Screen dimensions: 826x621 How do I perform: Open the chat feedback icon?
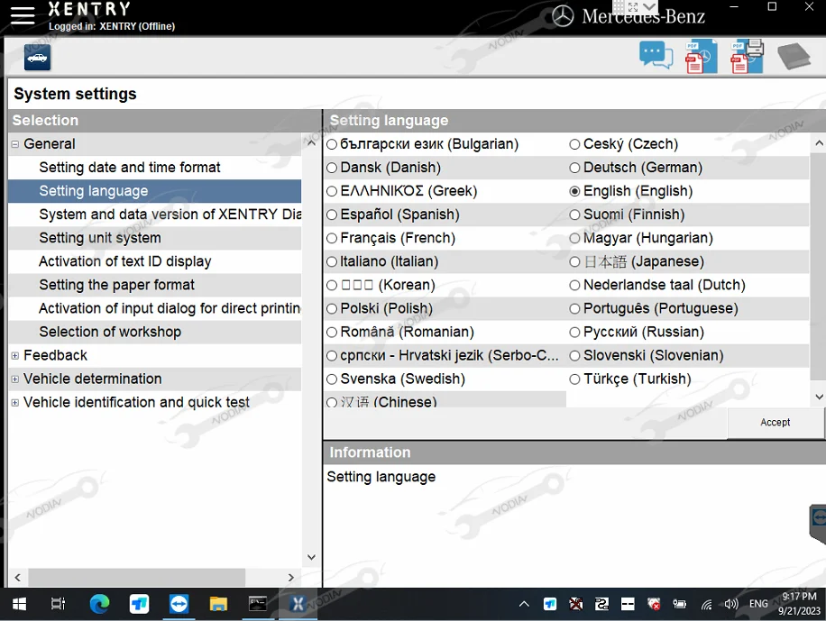coord(656,55)
